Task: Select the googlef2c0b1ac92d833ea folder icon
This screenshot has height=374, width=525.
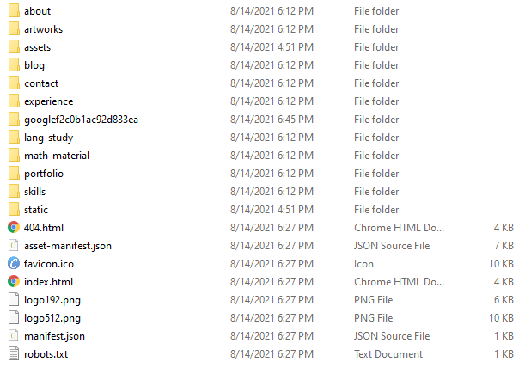Action: click(14, 120)
